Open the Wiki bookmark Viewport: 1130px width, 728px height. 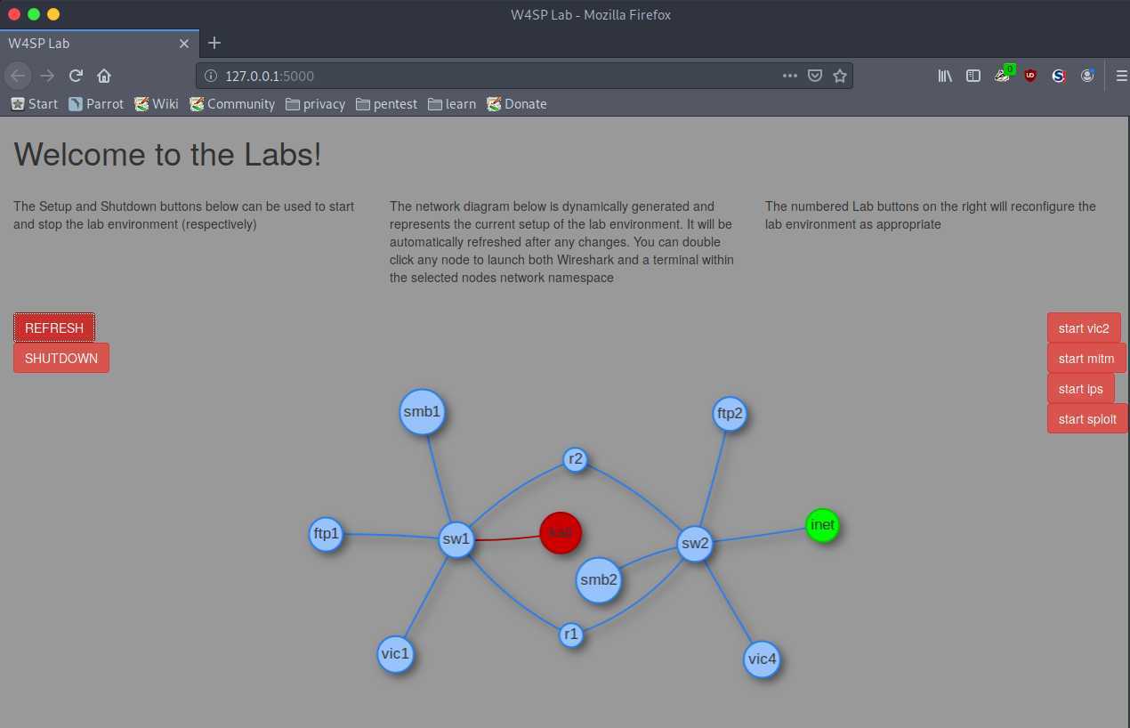pos(157,104)
